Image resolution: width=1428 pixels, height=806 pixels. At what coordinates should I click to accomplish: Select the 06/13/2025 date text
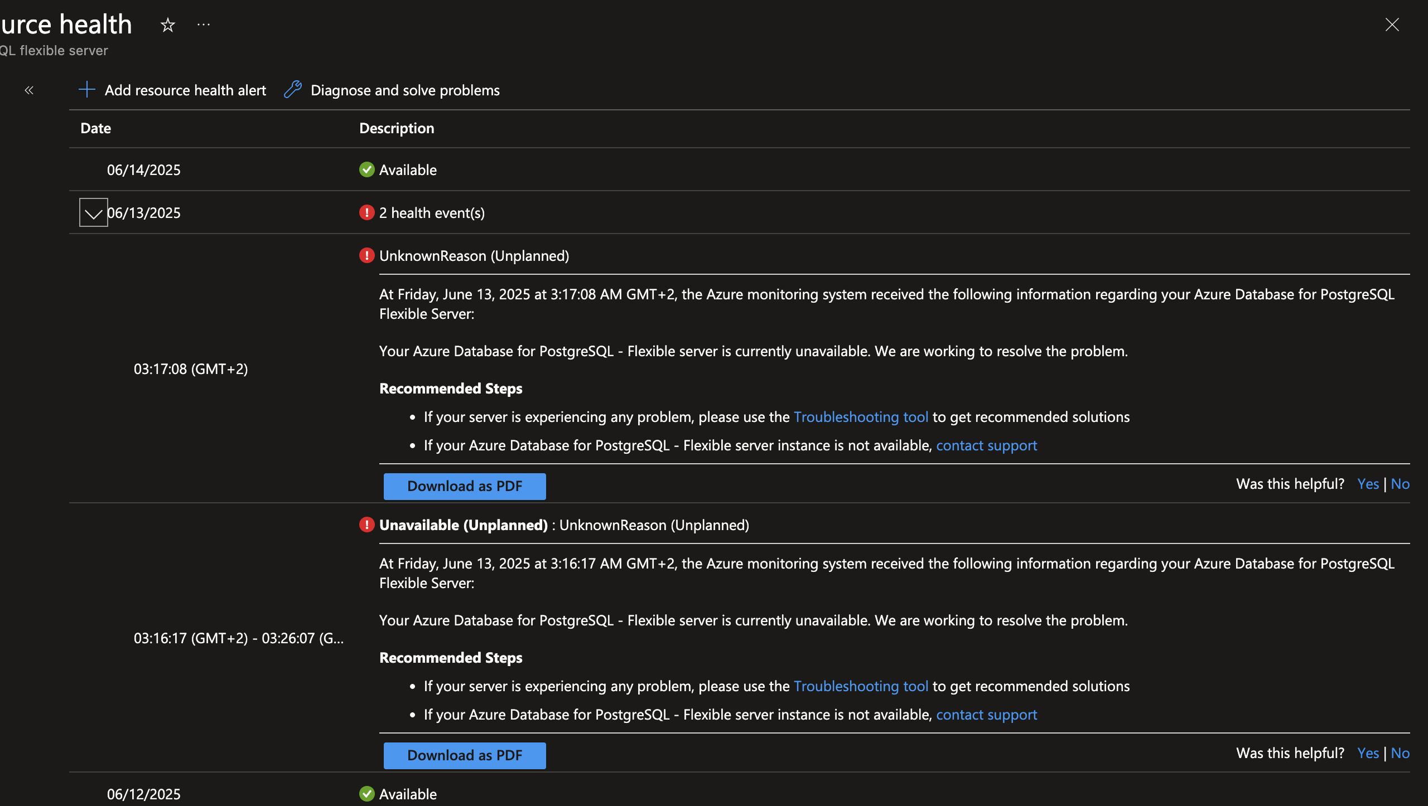144,213
